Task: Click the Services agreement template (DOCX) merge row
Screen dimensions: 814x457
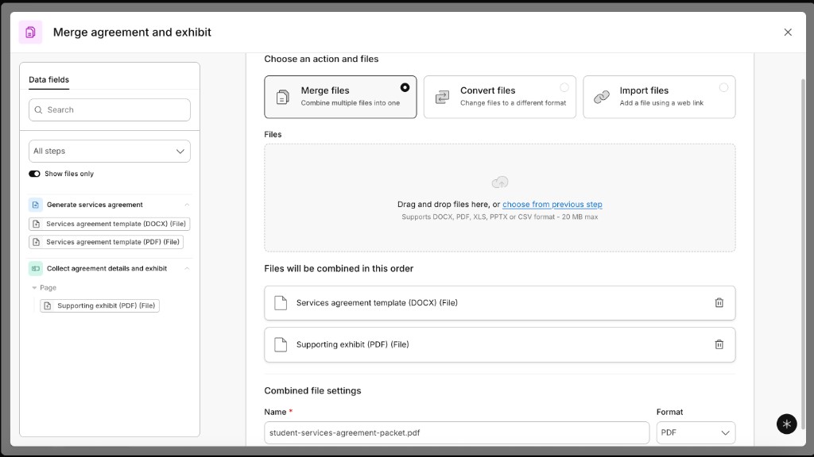Action: point(500,303)
